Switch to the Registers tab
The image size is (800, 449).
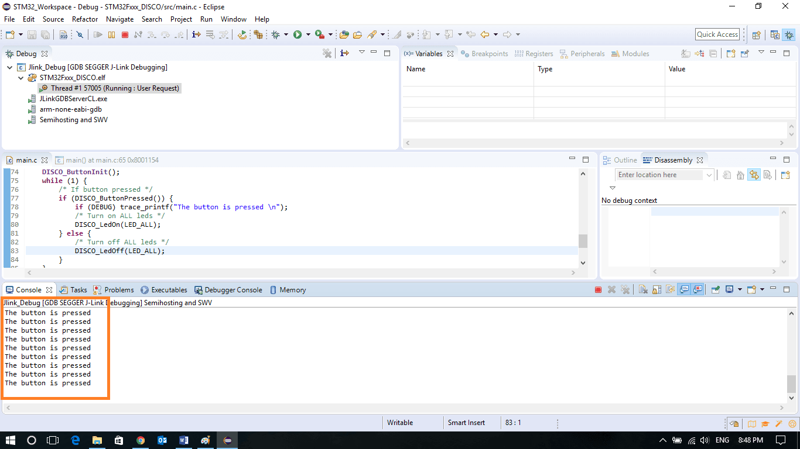[x=534, y=54]
